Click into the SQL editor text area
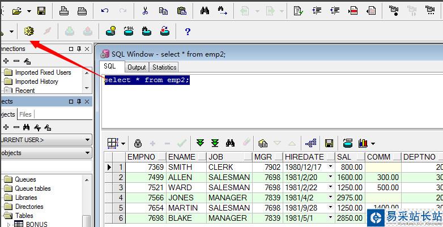 272,101
